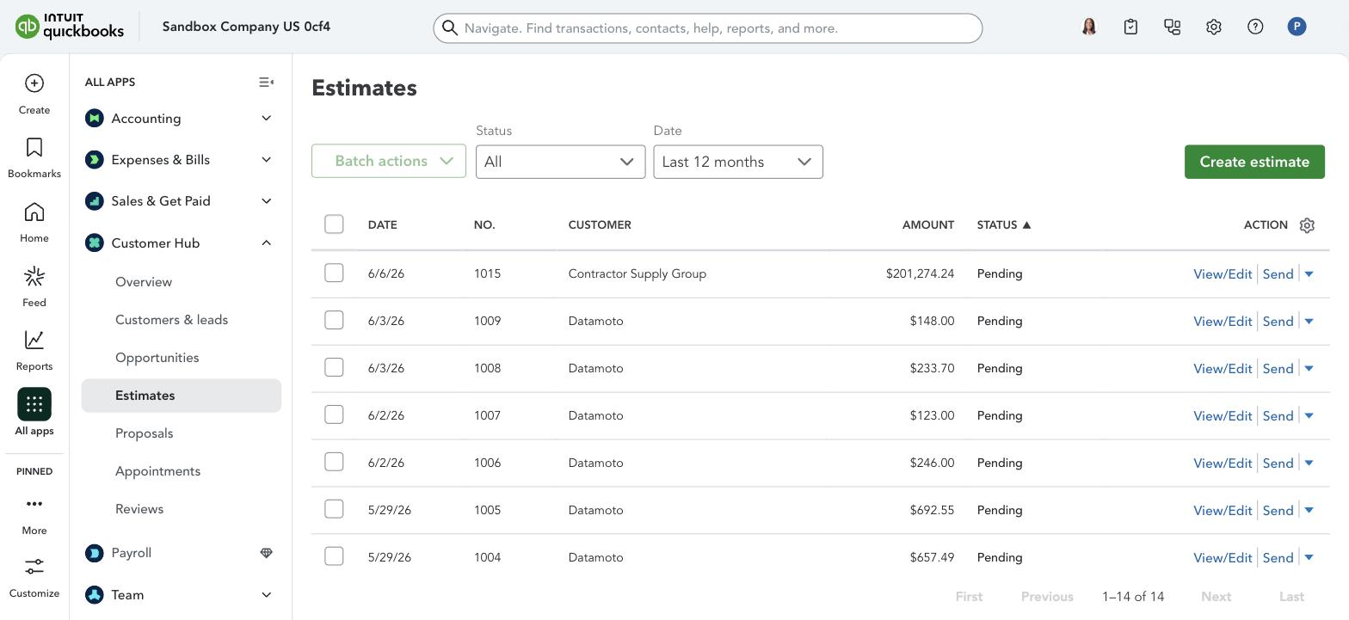This screenshot has height=620, width=1349.
Task: Open Bookmarks in the left rail
Action: tap(34, 147)
